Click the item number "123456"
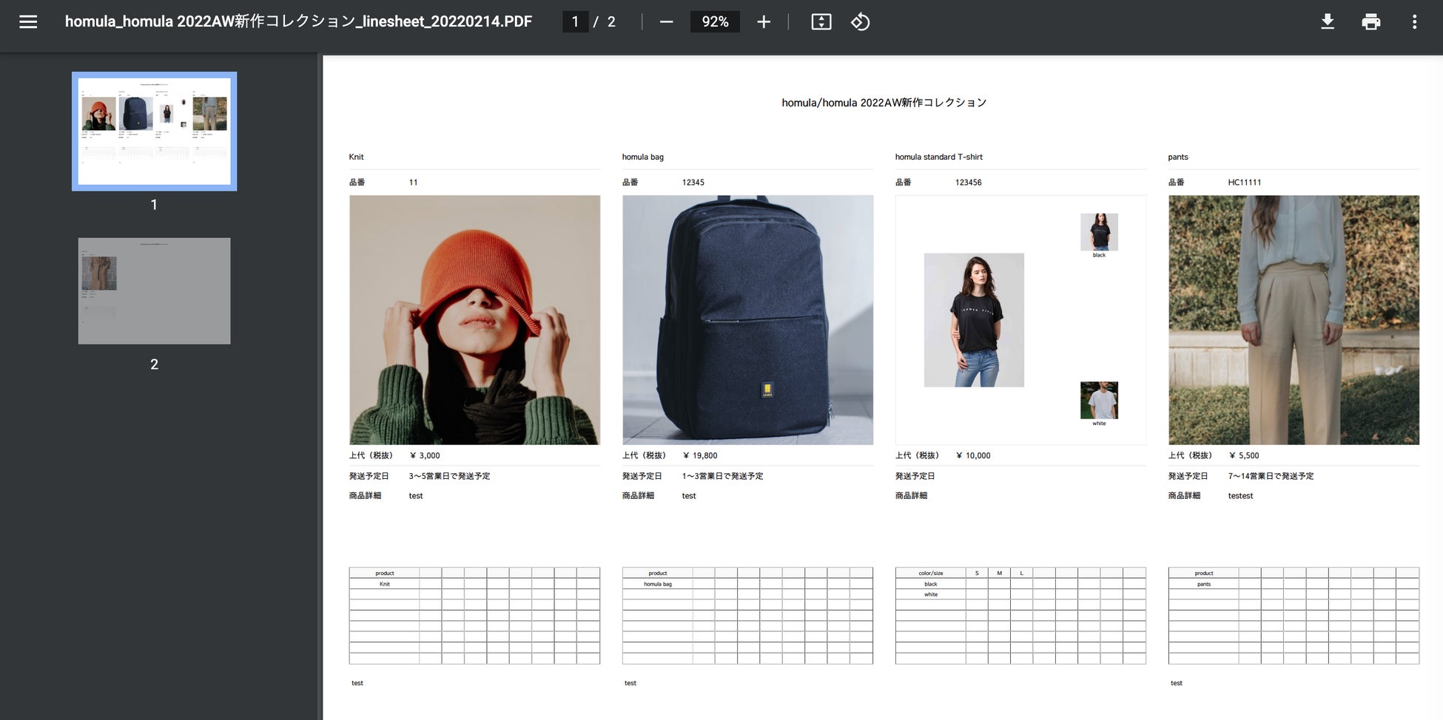1443x720 pixels. (x=968, y=182)
